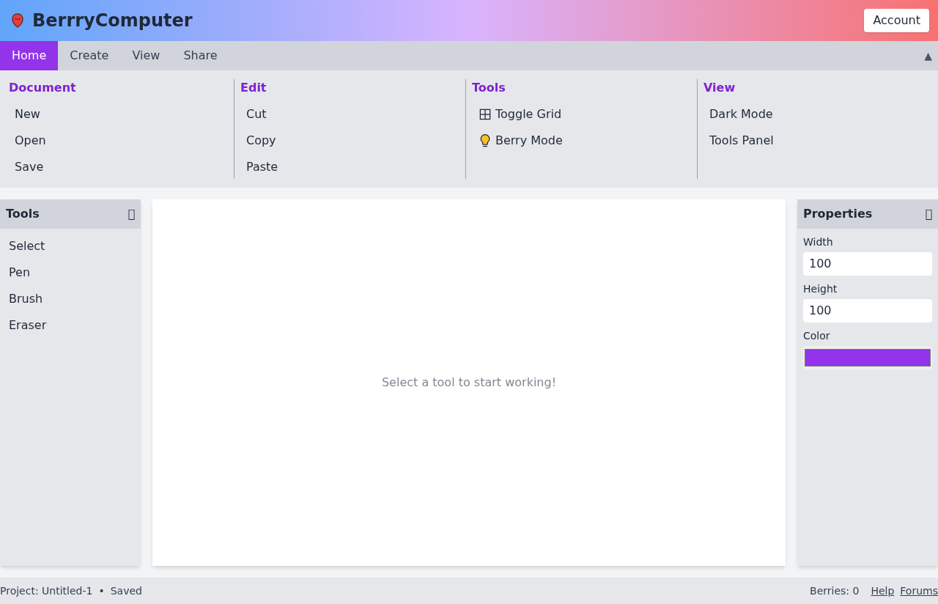Click inside the Width input field

tap(867, 263)
